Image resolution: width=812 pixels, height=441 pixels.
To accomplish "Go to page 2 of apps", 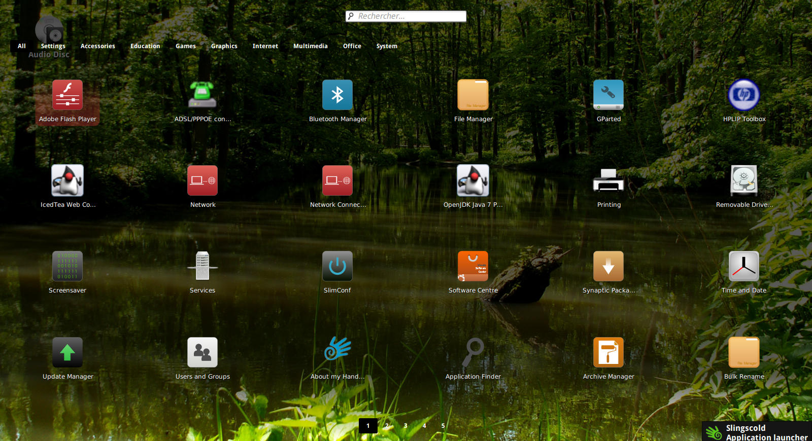I will pos(387,426).
